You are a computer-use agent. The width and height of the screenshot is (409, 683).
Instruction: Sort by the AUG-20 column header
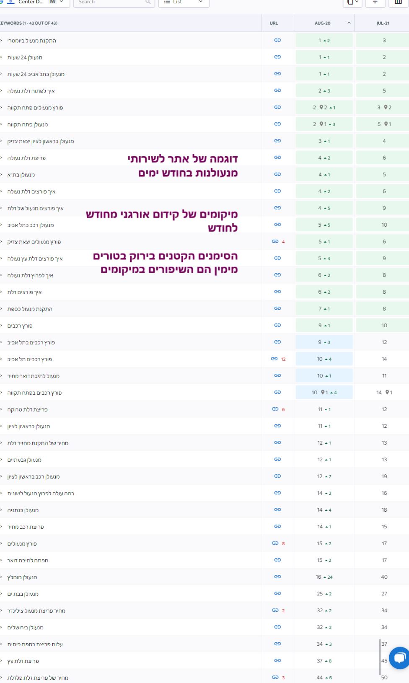point(324,23)
